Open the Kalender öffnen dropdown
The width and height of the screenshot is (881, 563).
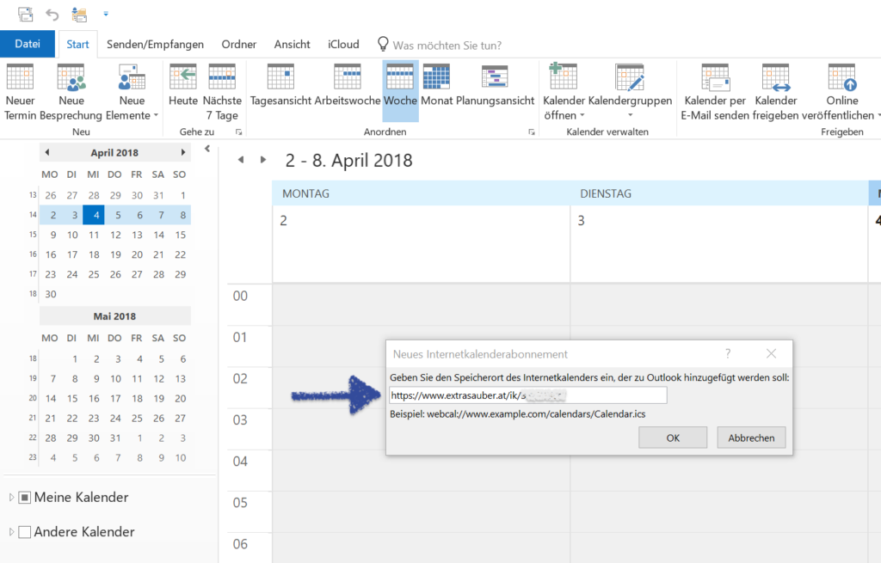(564, 91)
